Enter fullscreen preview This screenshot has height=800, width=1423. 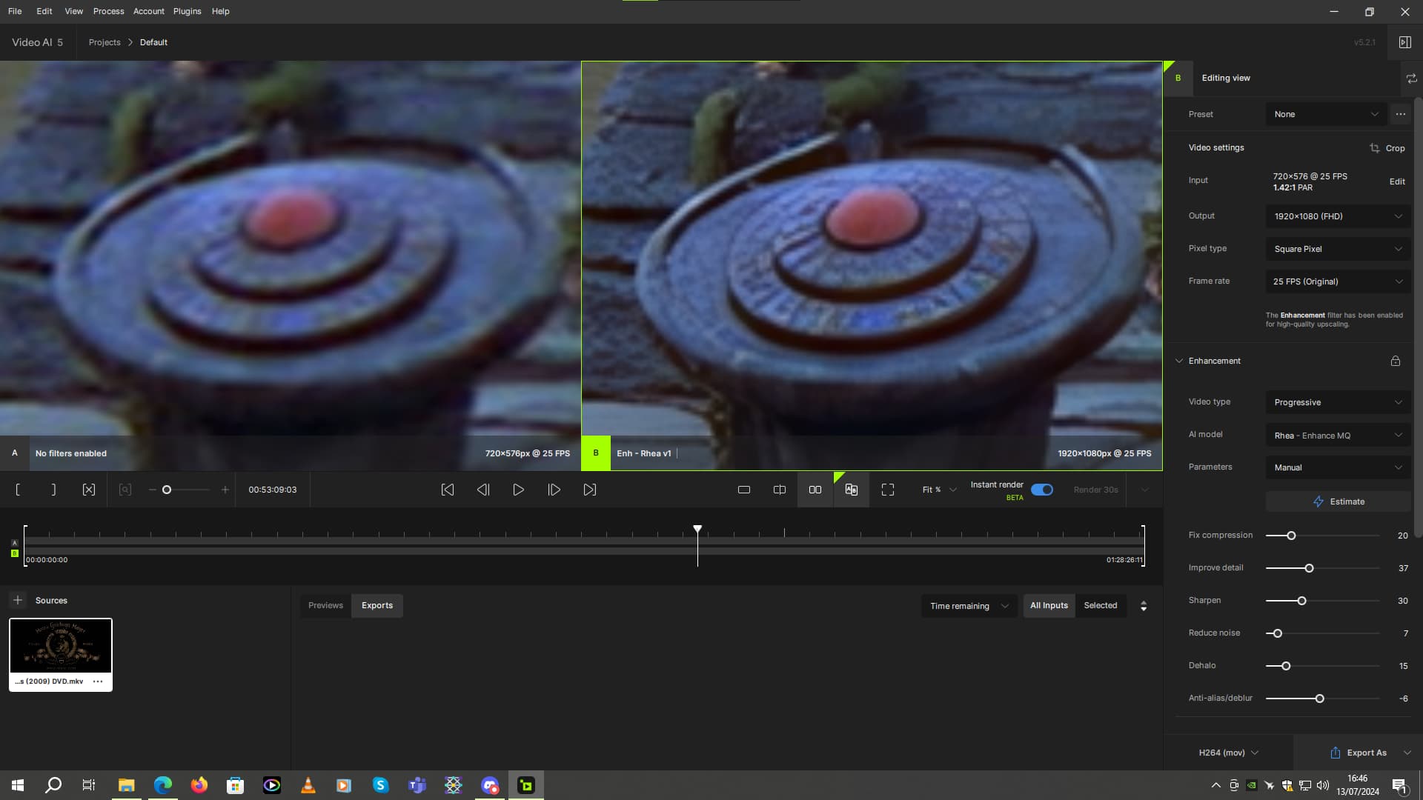pos(888,490)
